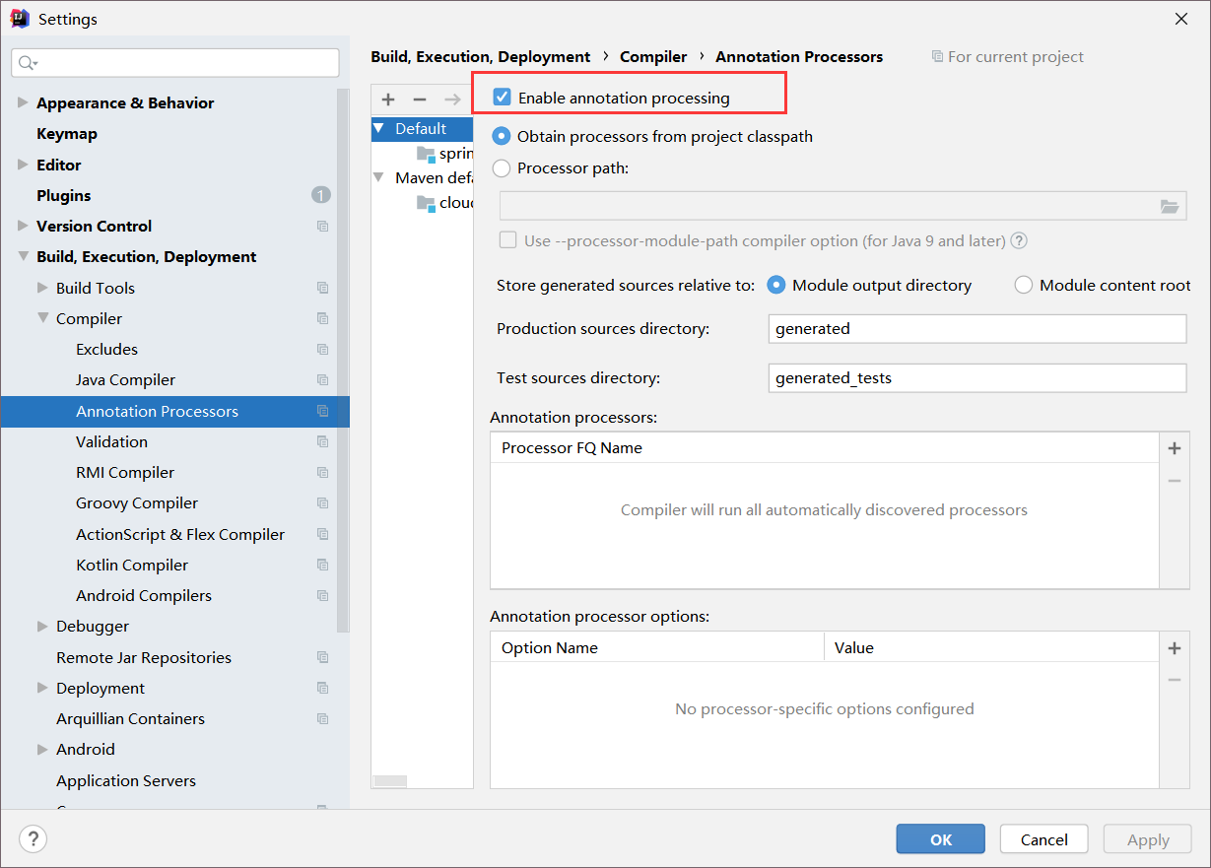Click OK to confirm settings
Viewport: 1211px width, 868px height.
[x=941, y=839]
